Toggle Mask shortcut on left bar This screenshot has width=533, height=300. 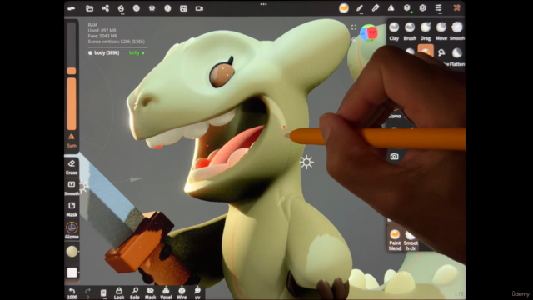coord(72,209)
